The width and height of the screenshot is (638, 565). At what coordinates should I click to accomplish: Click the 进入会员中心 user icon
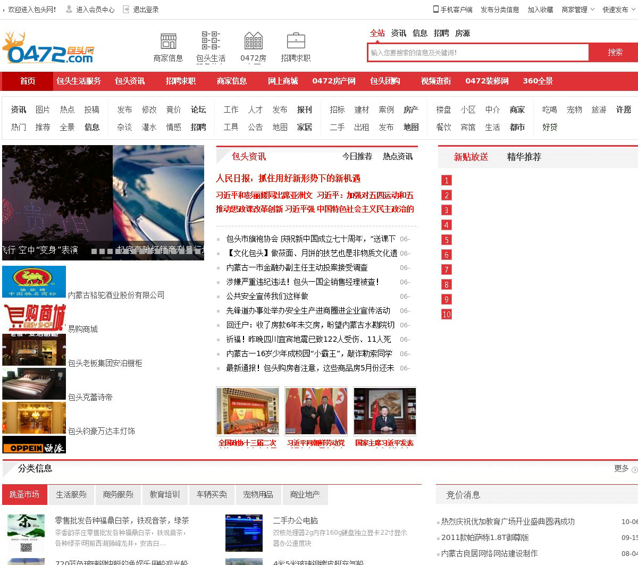pyautogui.click(x=69, y=10)
